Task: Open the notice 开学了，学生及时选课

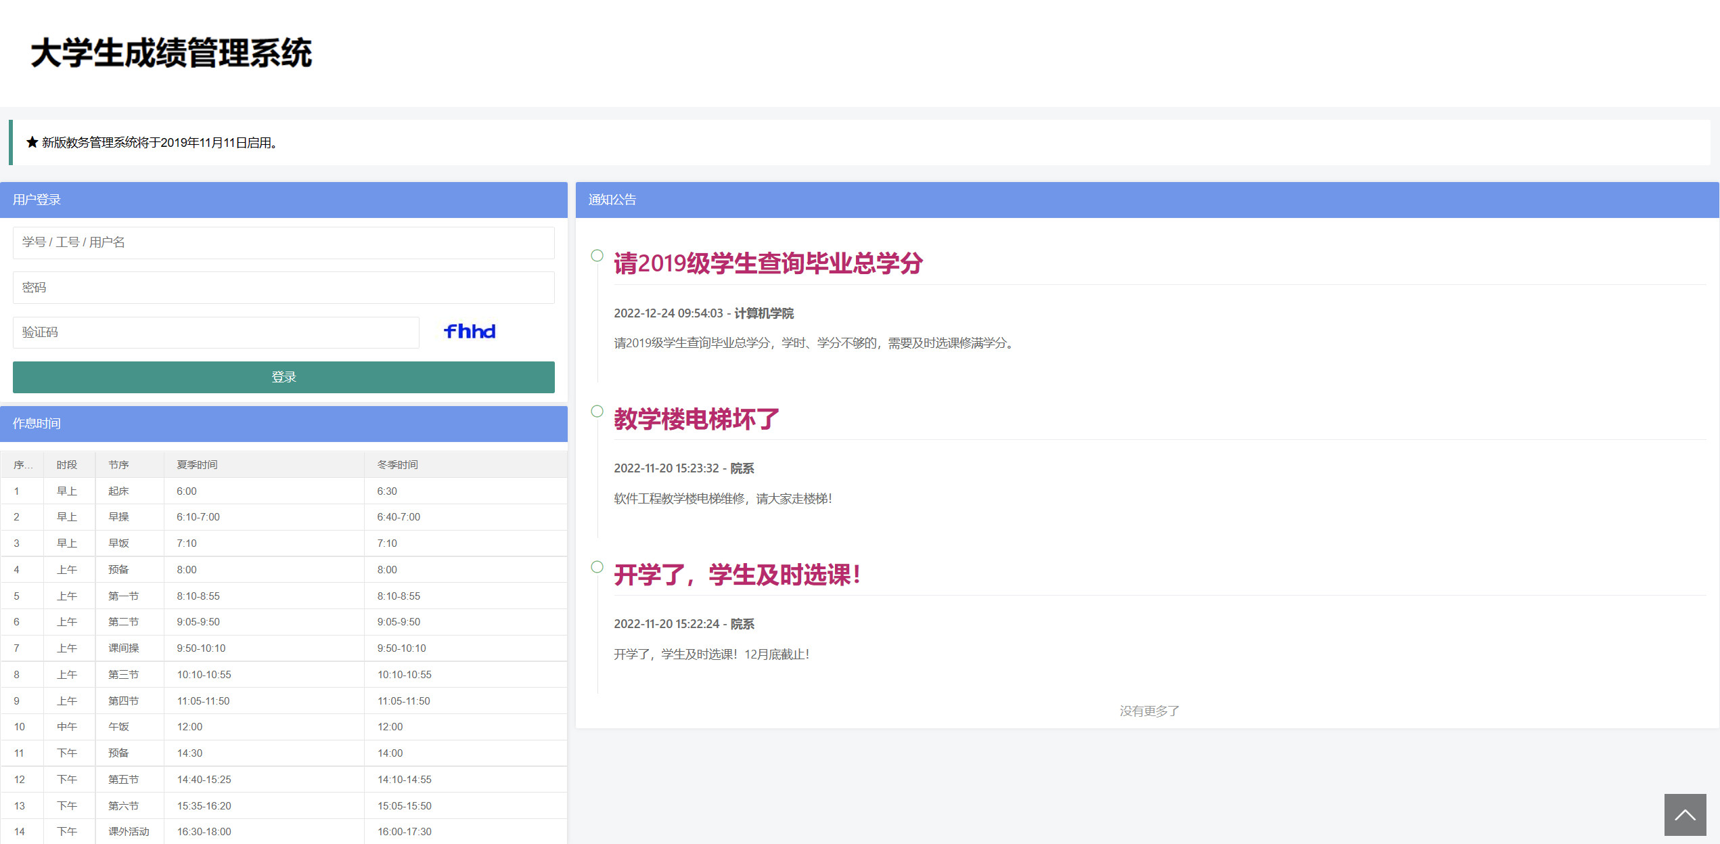Action: [737, 575]
